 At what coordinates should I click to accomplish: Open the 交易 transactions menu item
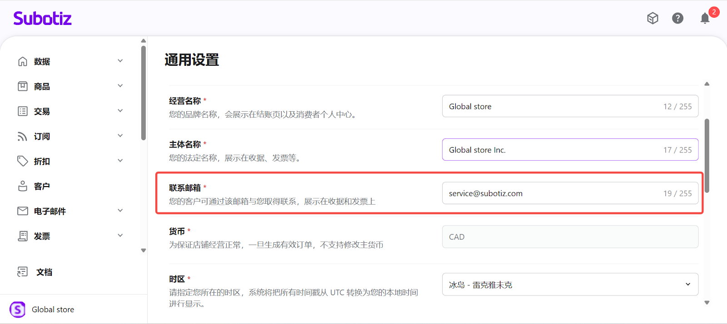tap(42, 111)
